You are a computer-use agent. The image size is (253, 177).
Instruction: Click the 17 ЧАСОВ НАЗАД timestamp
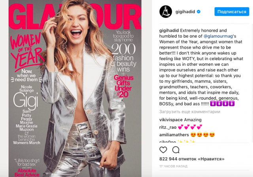click(x=173, y=166)
